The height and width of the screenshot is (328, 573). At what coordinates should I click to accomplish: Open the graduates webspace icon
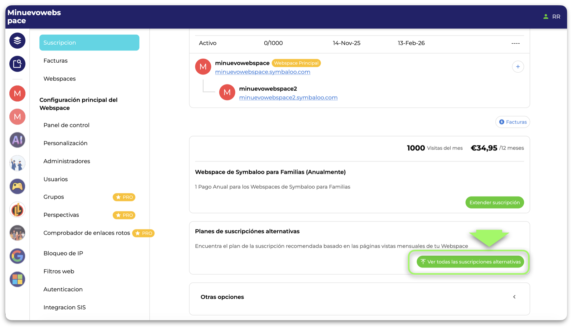(x=17, y=163)
